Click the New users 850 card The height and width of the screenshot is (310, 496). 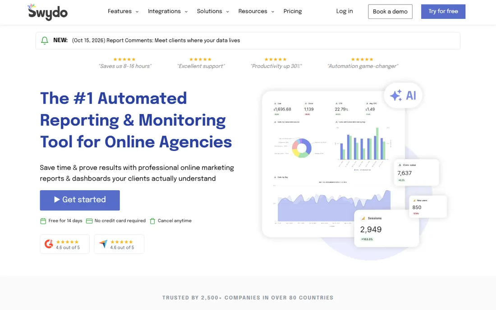[428, 207]
